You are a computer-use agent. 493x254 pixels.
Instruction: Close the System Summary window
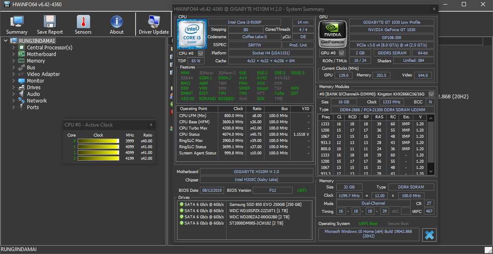(x=434, y=9)
